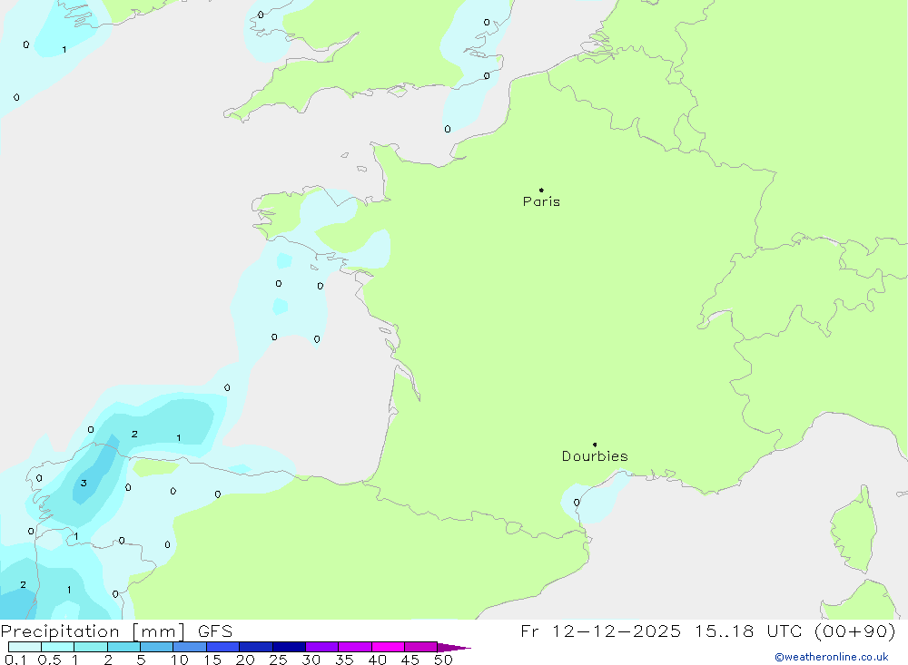This screenshot has width=908, height=665.
Task: Select the 45 to 50 legend swatch
Action: [421, 647]
